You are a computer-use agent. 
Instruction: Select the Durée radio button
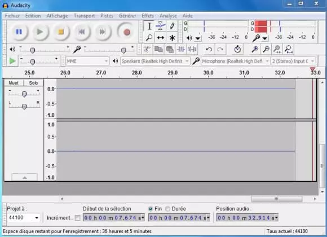point(167,209)
